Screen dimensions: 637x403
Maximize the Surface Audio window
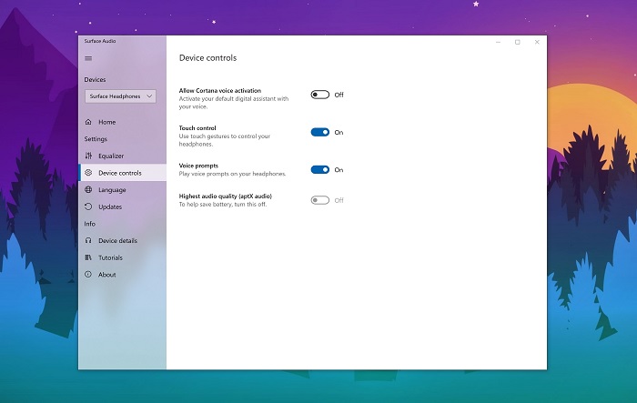[x=517, y=42]
